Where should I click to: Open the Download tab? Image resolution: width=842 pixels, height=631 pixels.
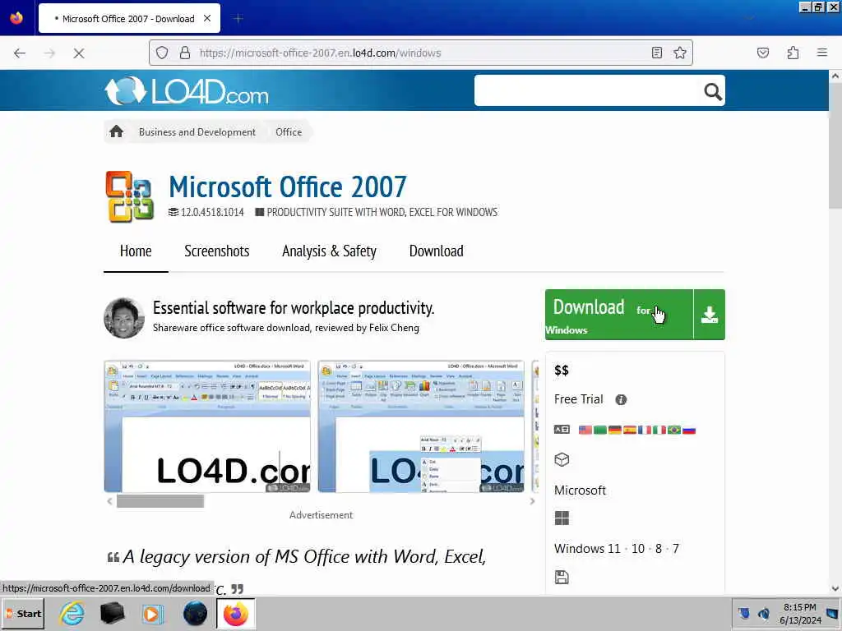[x=436, y=251]
